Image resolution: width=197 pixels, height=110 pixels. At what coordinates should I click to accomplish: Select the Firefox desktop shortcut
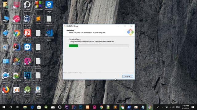(x=6, y=91)
